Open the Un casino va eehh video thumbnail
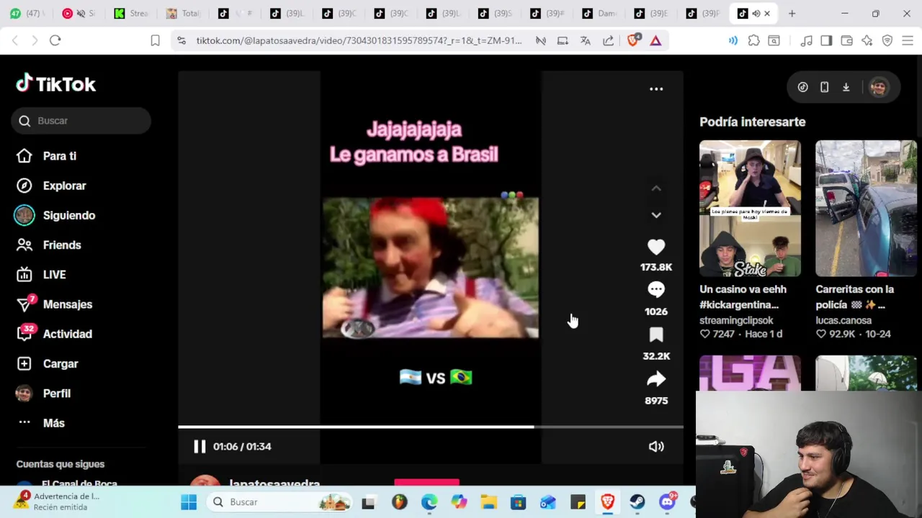This screenshot has width=922, height=518. click(x=750, y=208)
